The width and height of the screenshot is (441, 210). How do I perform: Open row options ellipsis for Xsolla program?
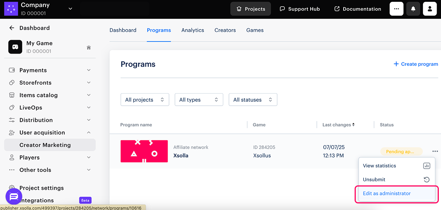click(435, 151)
